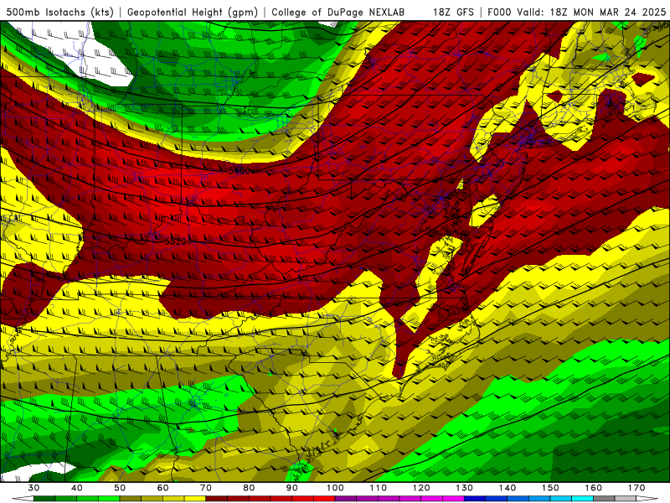Screen dimensions: 670x503
Task: Click the legend value 30
Action: [33, 488]
